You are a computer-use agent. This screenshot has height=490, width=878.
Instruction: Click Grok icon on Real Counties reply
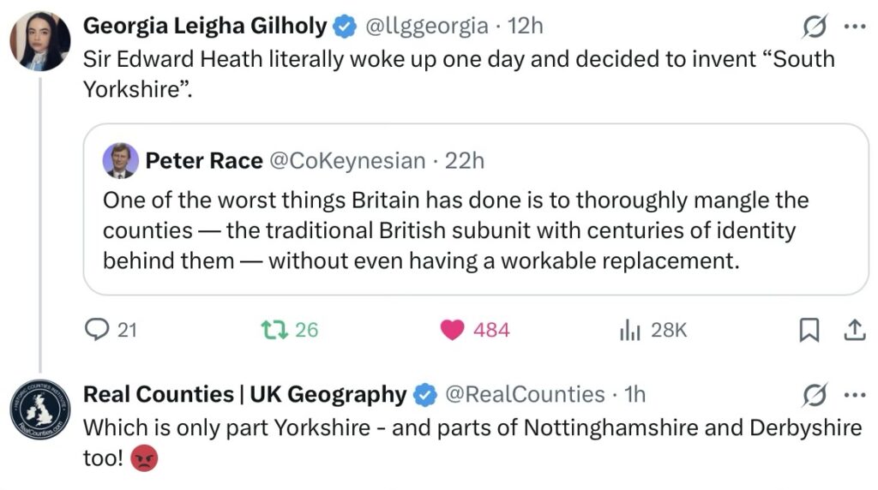coord(814,395)
